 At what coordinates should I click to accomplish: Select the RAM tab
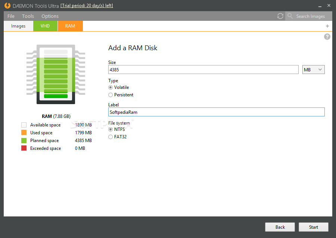tap(70, 26)
